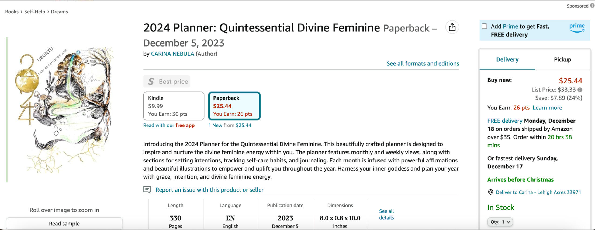Click the Sponsored info icon
Image resolution: width=595 pixels, height=230 pixels.
click(592, 6)
